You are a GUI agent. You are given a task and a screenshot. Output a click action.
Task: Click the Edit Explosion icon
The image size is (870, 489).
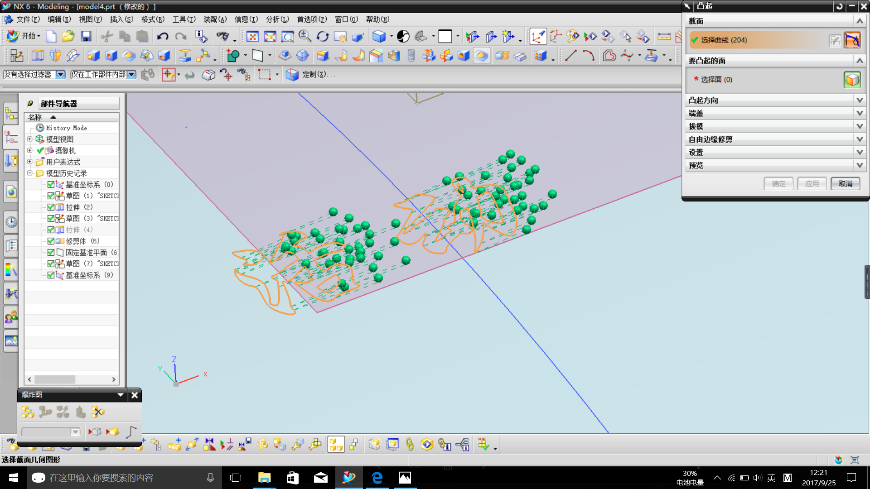tap(45, 412)
